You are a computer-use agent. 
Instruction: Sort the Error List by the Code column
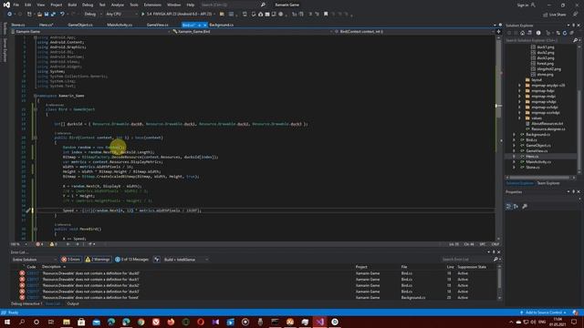pos(31,267)
